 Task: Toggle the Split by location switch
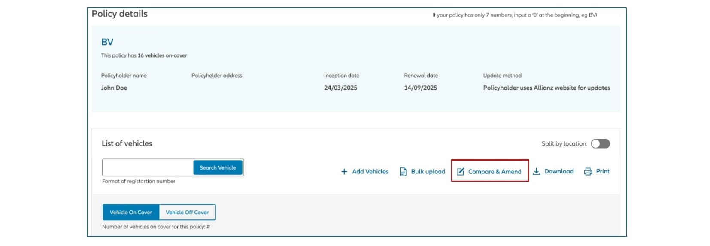600,144
